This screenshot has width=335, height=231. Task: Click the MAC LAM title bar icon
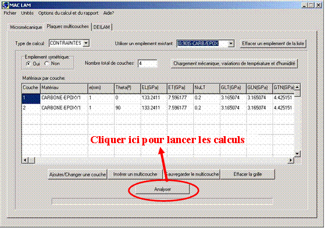pos(6,5)
